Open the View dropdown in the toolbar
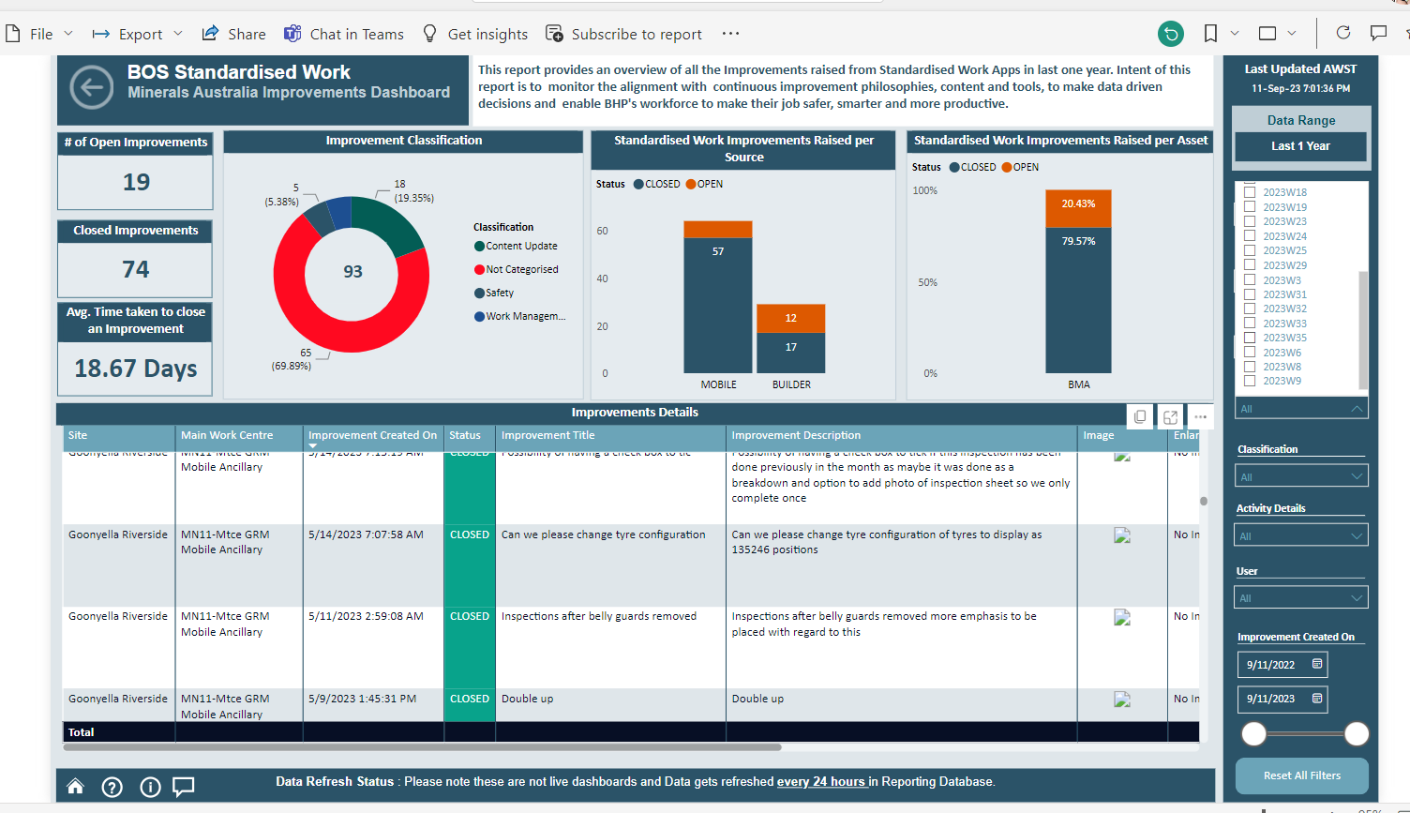Viewport: 1410px width, 813px height. [1277, 34]
